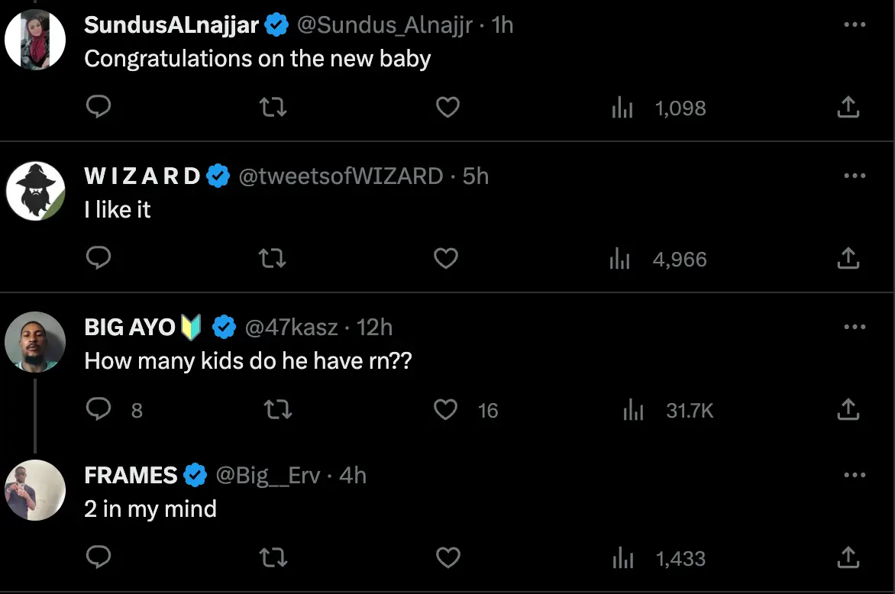
Task: Open the share icon on SundusALnajjar's tweet
Action: 848,108
